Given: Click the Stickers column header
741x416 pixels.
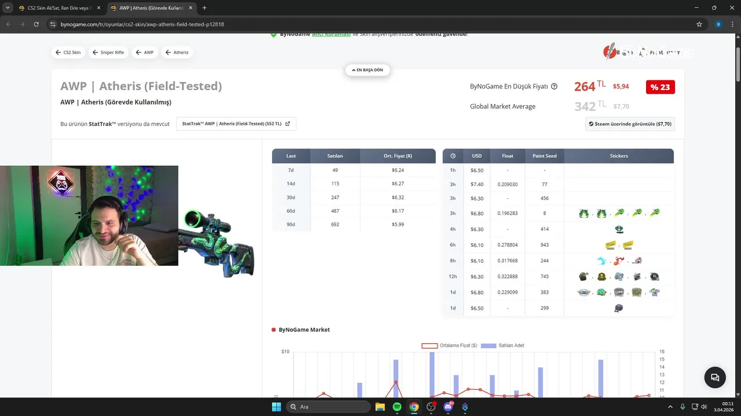Looking at the screenshot, I should pos(619,156).
